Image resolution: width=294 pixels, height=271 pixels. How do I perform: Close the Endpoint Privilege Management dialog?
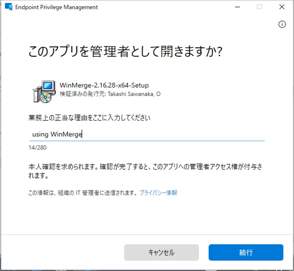(282, 7)
